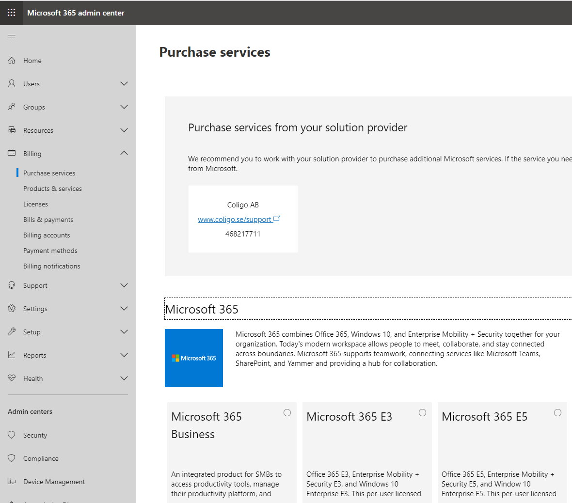Select the Users icon in navigation
Viewport: 572px width, 503px height.
click(x=11, y=83)
